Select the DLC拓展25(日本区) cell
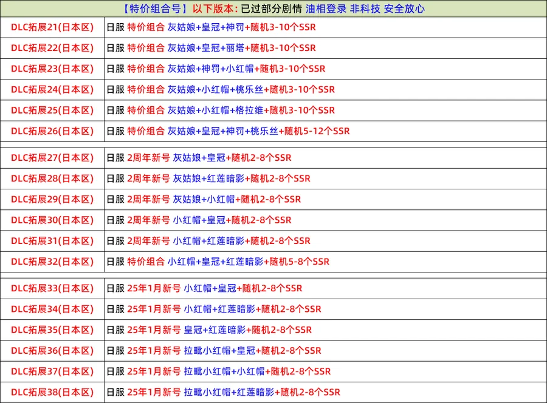 click(x=52, y=110)
